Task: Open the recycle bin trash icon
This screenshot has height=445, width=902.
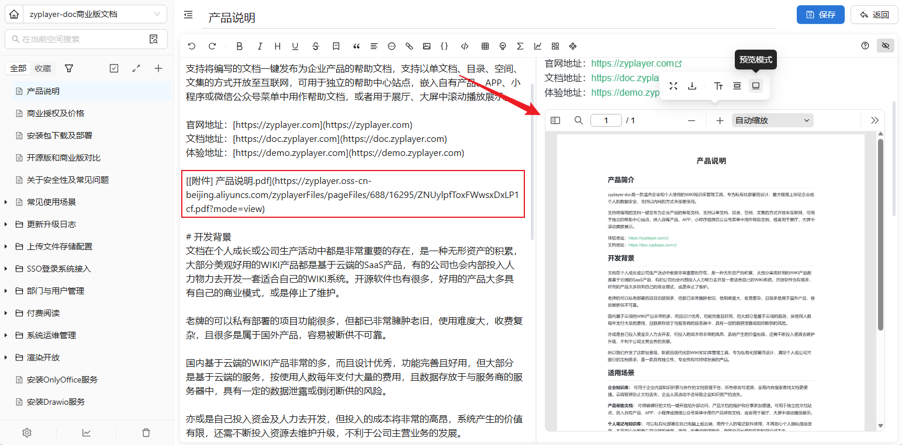Action: pyautogui.click(x=146, y=433)
